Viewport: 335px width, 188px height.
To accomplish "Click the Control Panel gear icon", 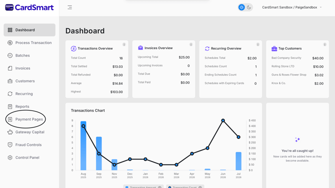I will 10,157.
